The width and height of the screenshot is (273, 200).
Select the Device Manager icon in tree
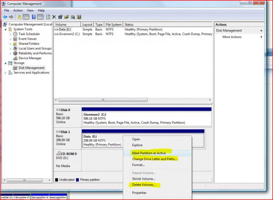[x=15, y=58]
